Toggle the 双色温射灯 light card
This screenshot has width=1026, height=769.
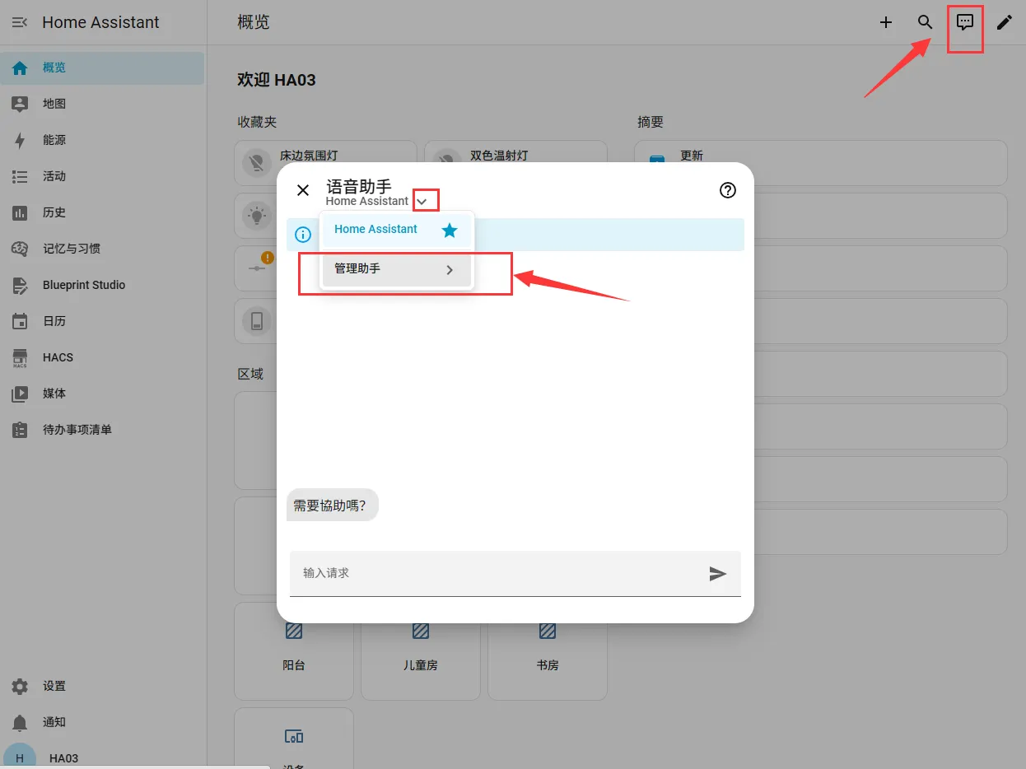(515, 163)
